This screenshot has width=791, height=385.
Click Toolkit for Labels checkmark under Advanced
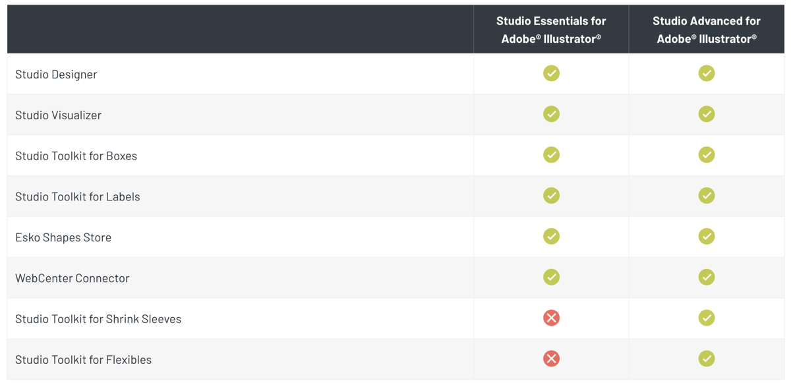point(707,196)
